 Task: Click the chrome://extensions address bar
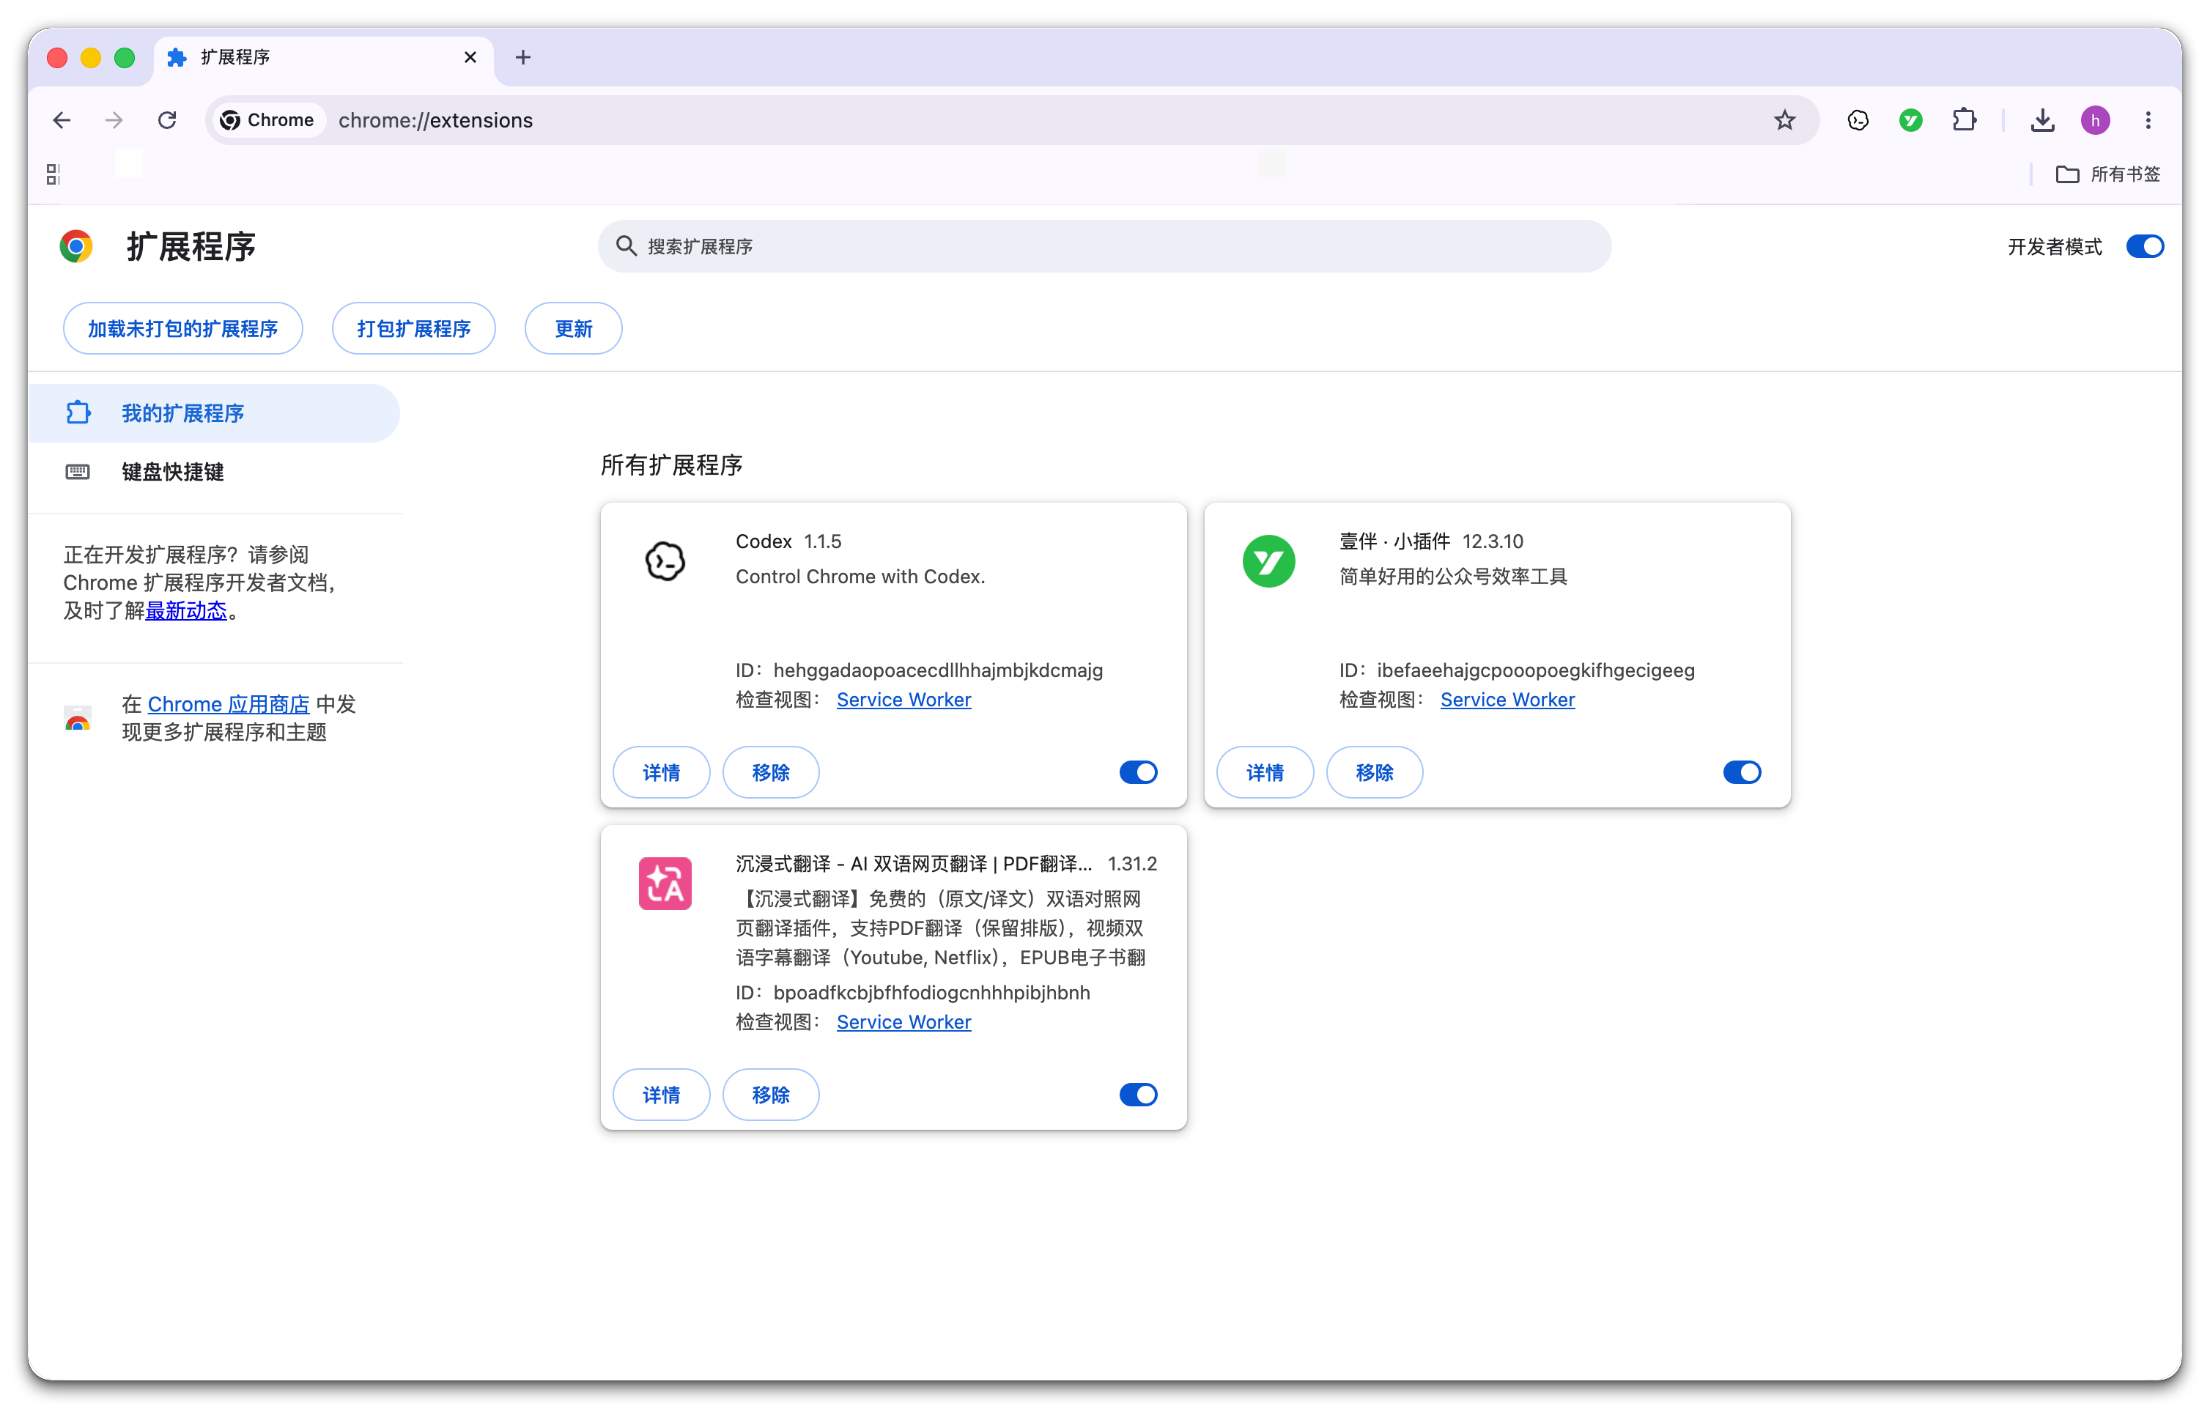pos(1012,121)
